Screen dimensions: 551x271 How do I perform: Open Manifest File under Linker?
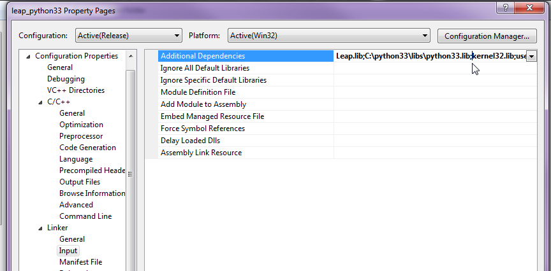click(x=80, y=262)
